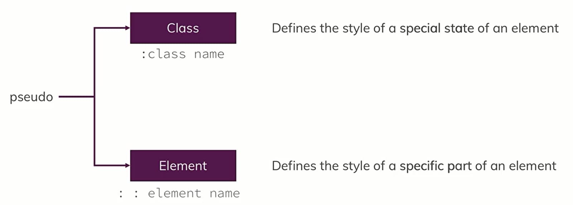Click the horizontal line beside pseudo
Screen dimensions: 573x205
[76, 97]
